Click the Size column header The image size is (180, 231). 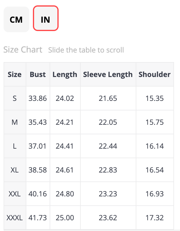click(x=15, y=75)
